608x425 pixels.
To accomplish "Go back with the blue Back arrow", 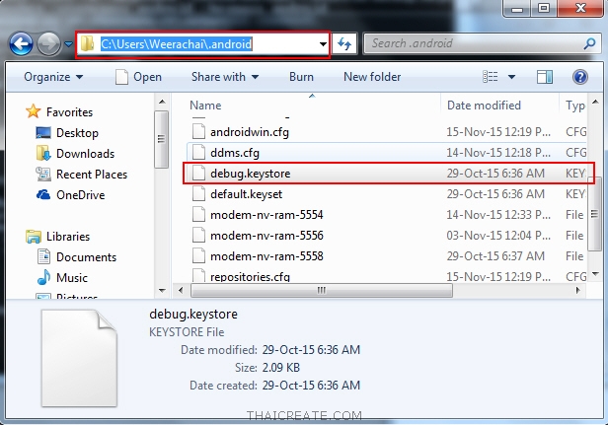I will point(21,44).
